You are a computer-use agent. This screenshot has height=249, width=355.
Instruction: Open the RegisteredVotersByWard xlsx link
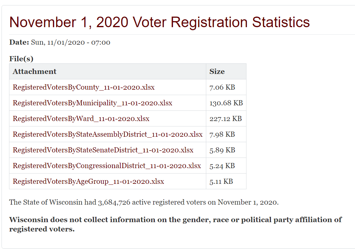click(81, 119)
